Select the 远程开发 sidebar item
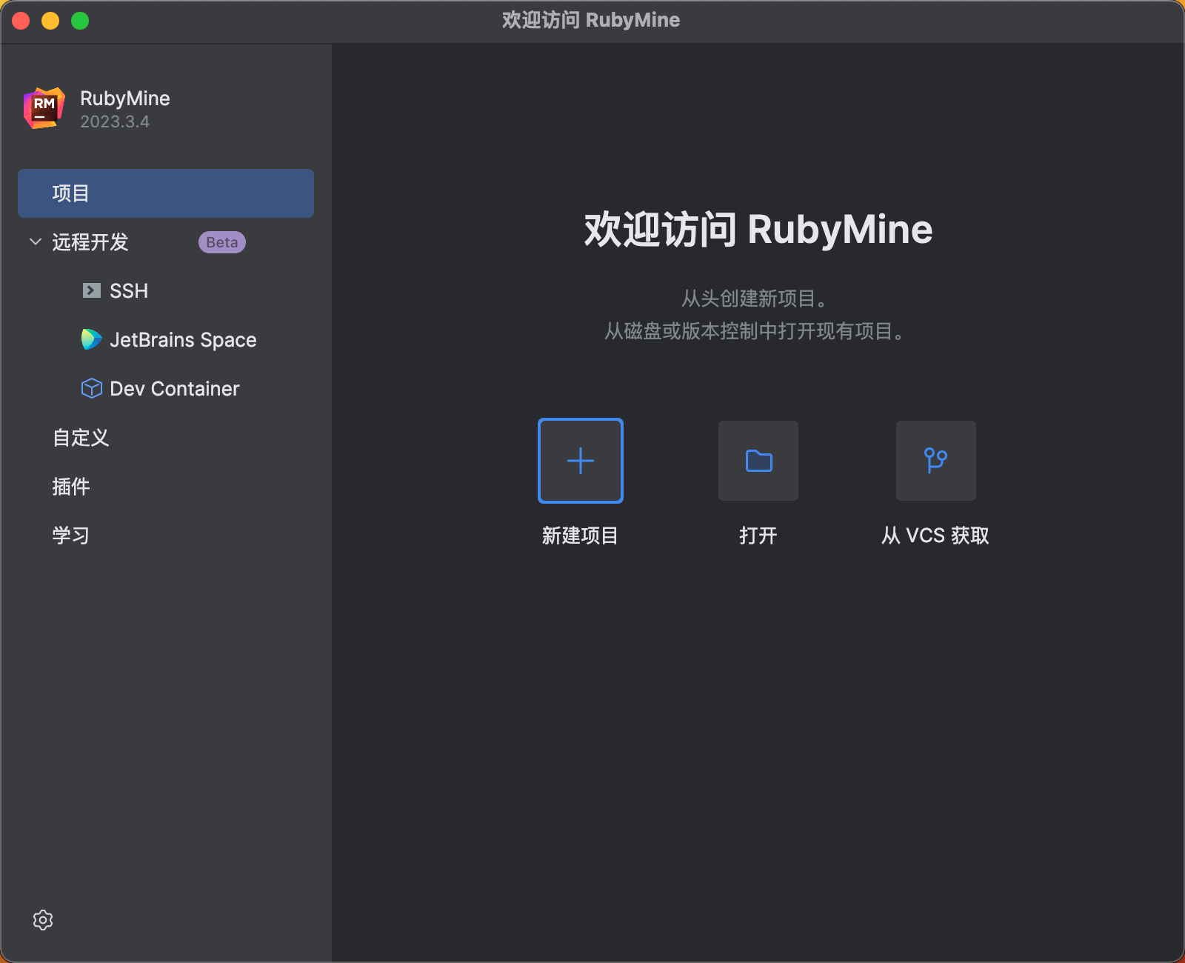The width and height of the screenshot is (1185, 963). 90,242
